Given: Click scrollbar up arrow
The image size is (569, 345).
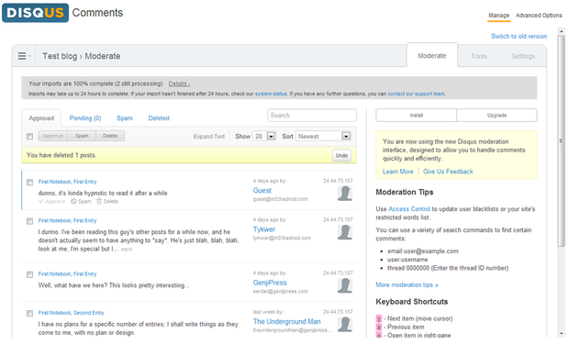Looking at the screenshot, I should pos(562,31).
